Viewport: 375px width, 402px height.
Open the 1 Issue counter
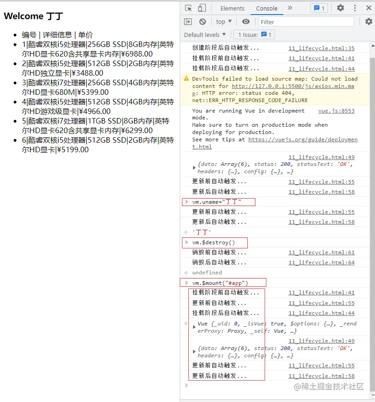click(254, 35)
